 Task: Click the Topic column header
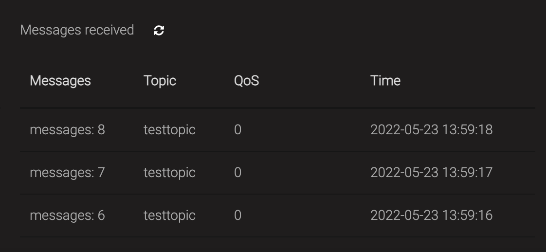click(x=160, y=80)
